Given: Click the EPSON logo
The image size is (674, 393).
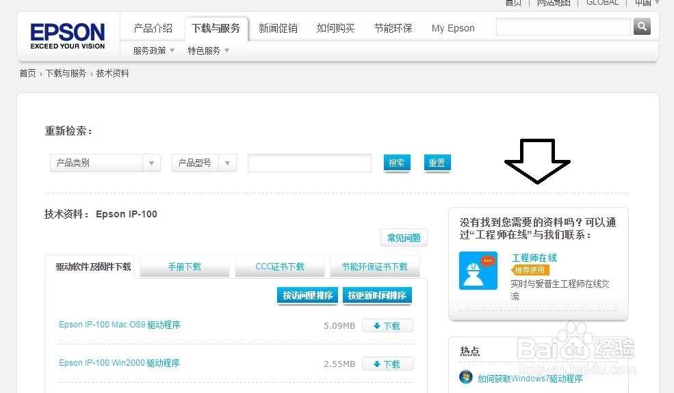Looking at the screenshot, I should point(68,36).
